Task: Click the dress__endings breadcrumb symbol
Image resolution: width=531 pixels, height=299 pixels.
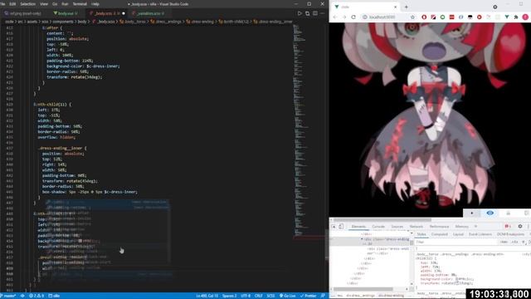Action: click(x=166, y=22)
